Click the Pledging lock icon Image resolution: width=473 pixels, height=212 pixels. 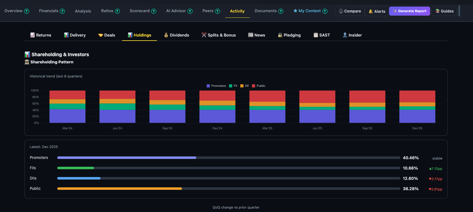(x=280, y=35)
